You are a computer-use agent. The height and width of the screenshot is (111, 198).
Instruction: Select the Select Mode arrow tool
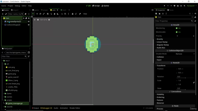click(33, 14)
